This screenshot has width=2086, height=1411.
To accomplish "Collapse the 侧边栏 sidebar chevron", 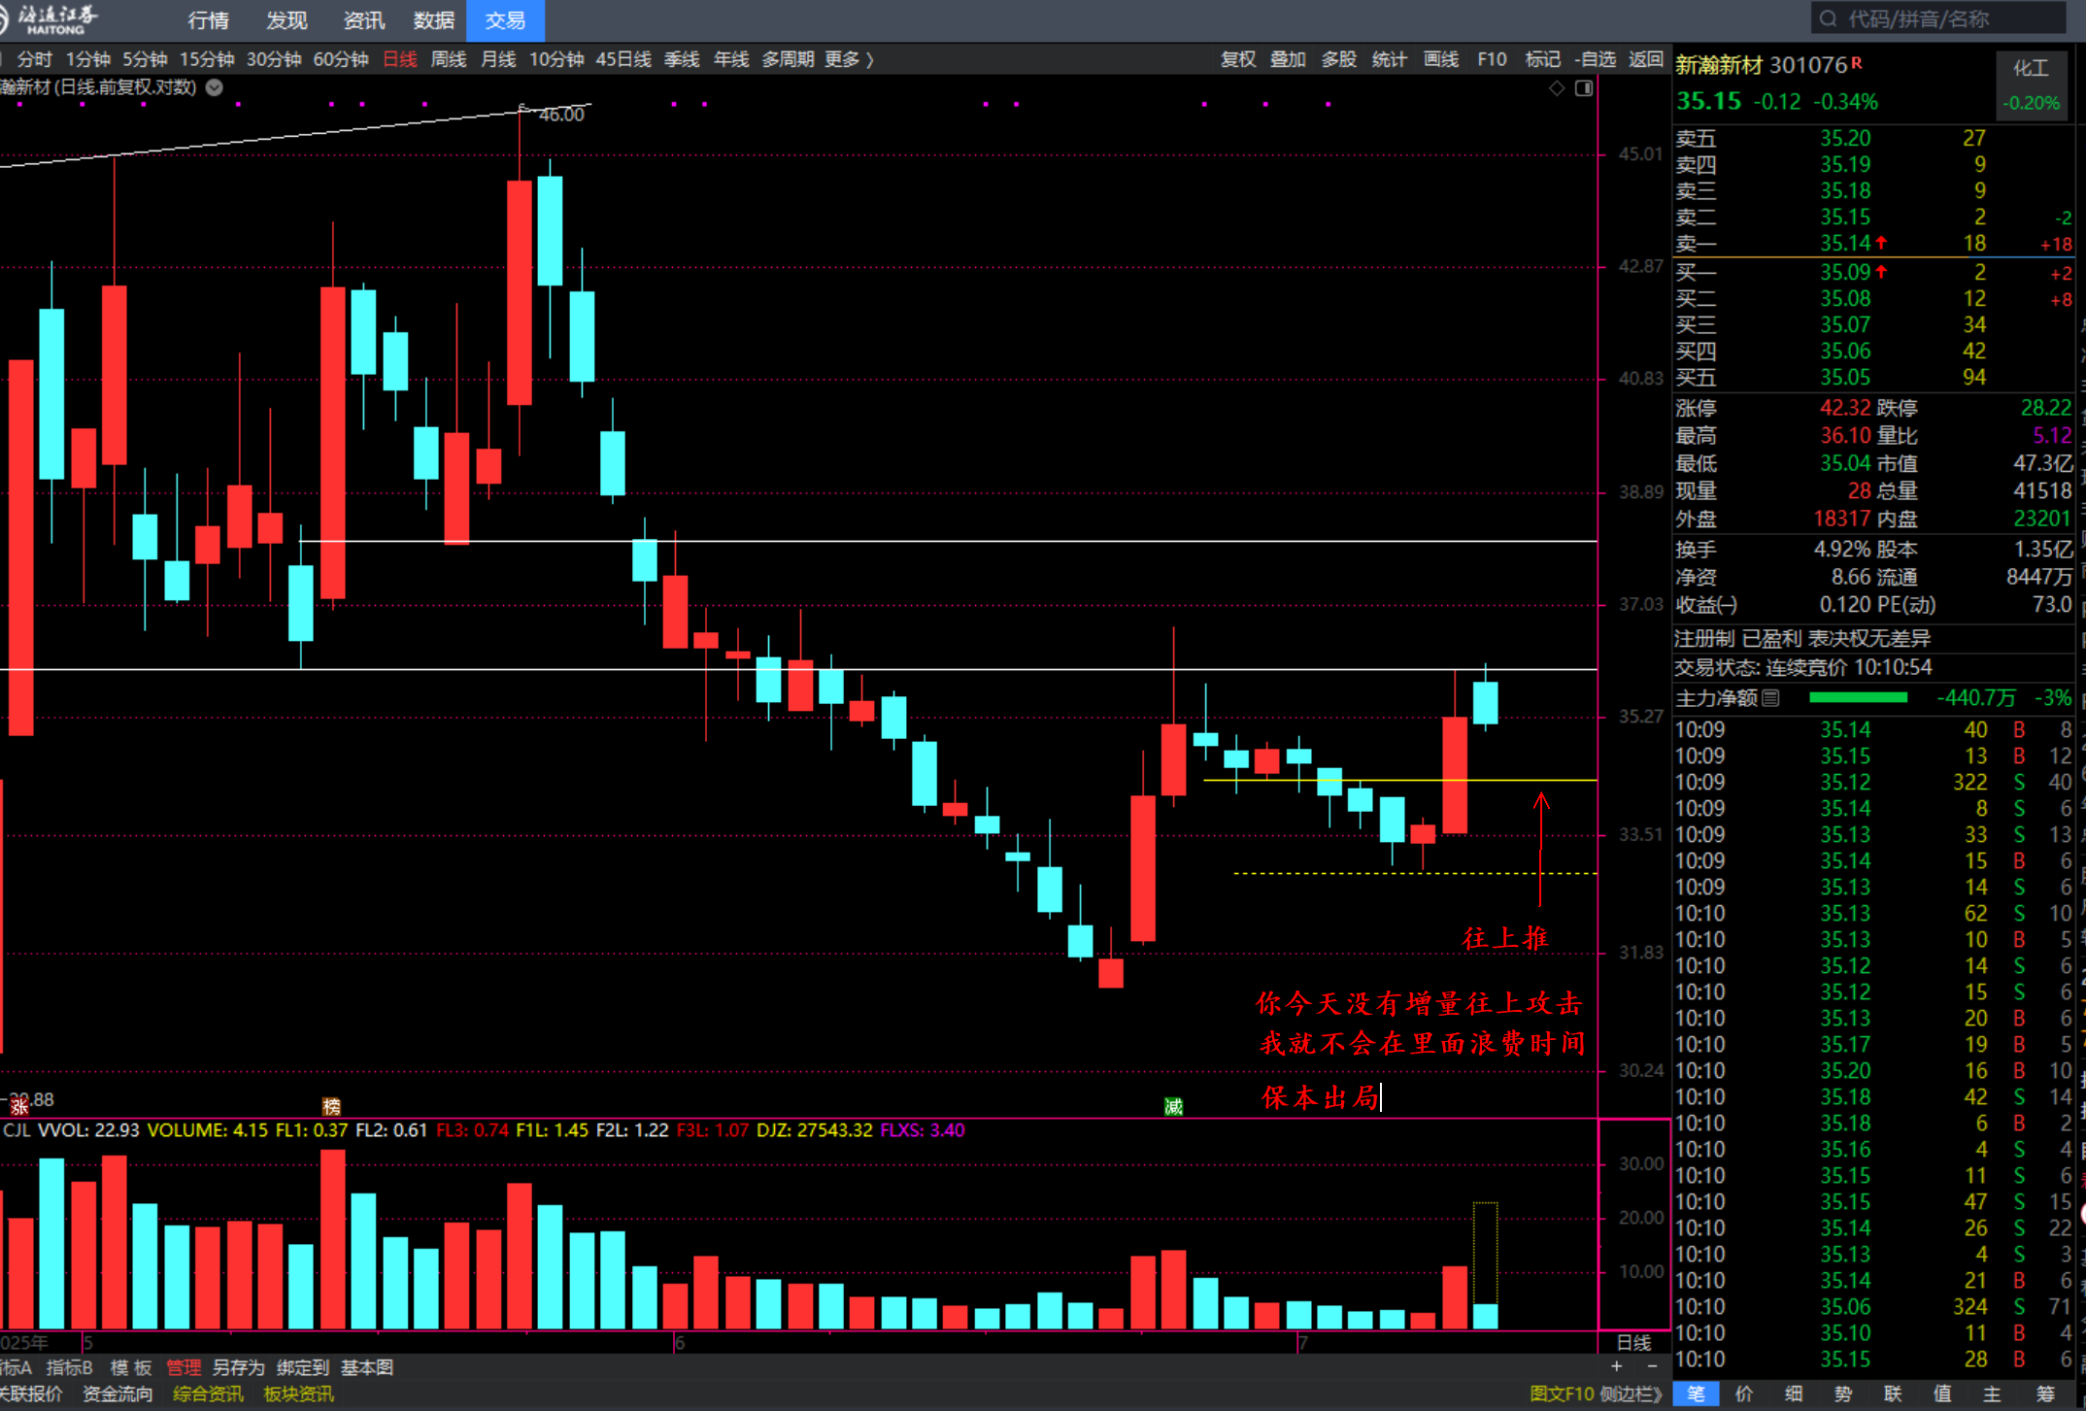I will click(1657, 1394).
